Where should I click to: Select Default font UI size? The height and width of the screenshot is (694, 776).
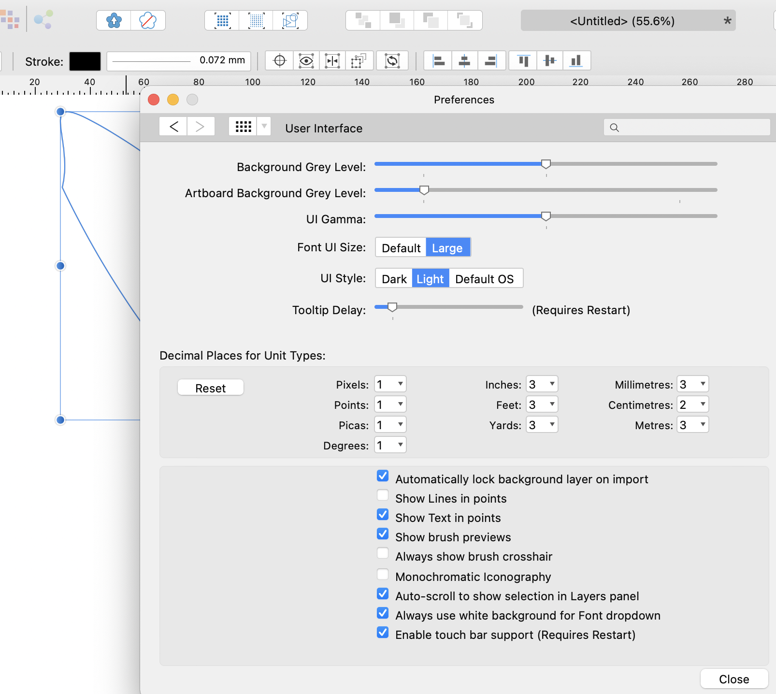point(401,248)
